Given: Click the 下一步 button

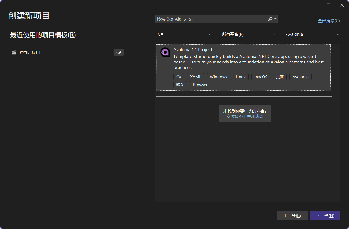Looking at the screenshot, I should coord(325,216).
